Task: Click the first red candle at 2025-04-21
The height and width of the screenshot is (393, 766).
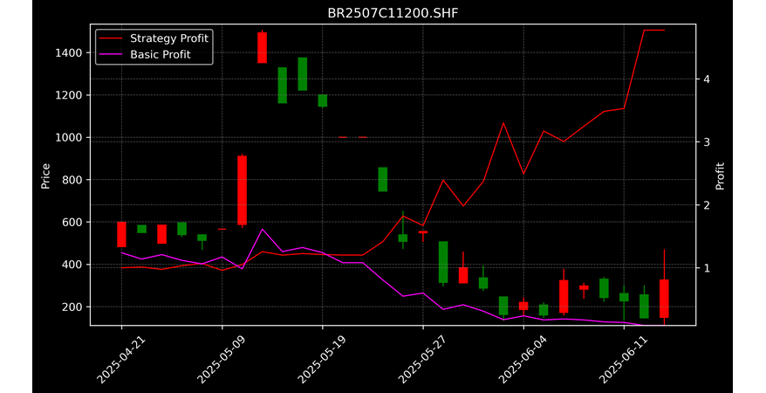Action: pos(121,235)
